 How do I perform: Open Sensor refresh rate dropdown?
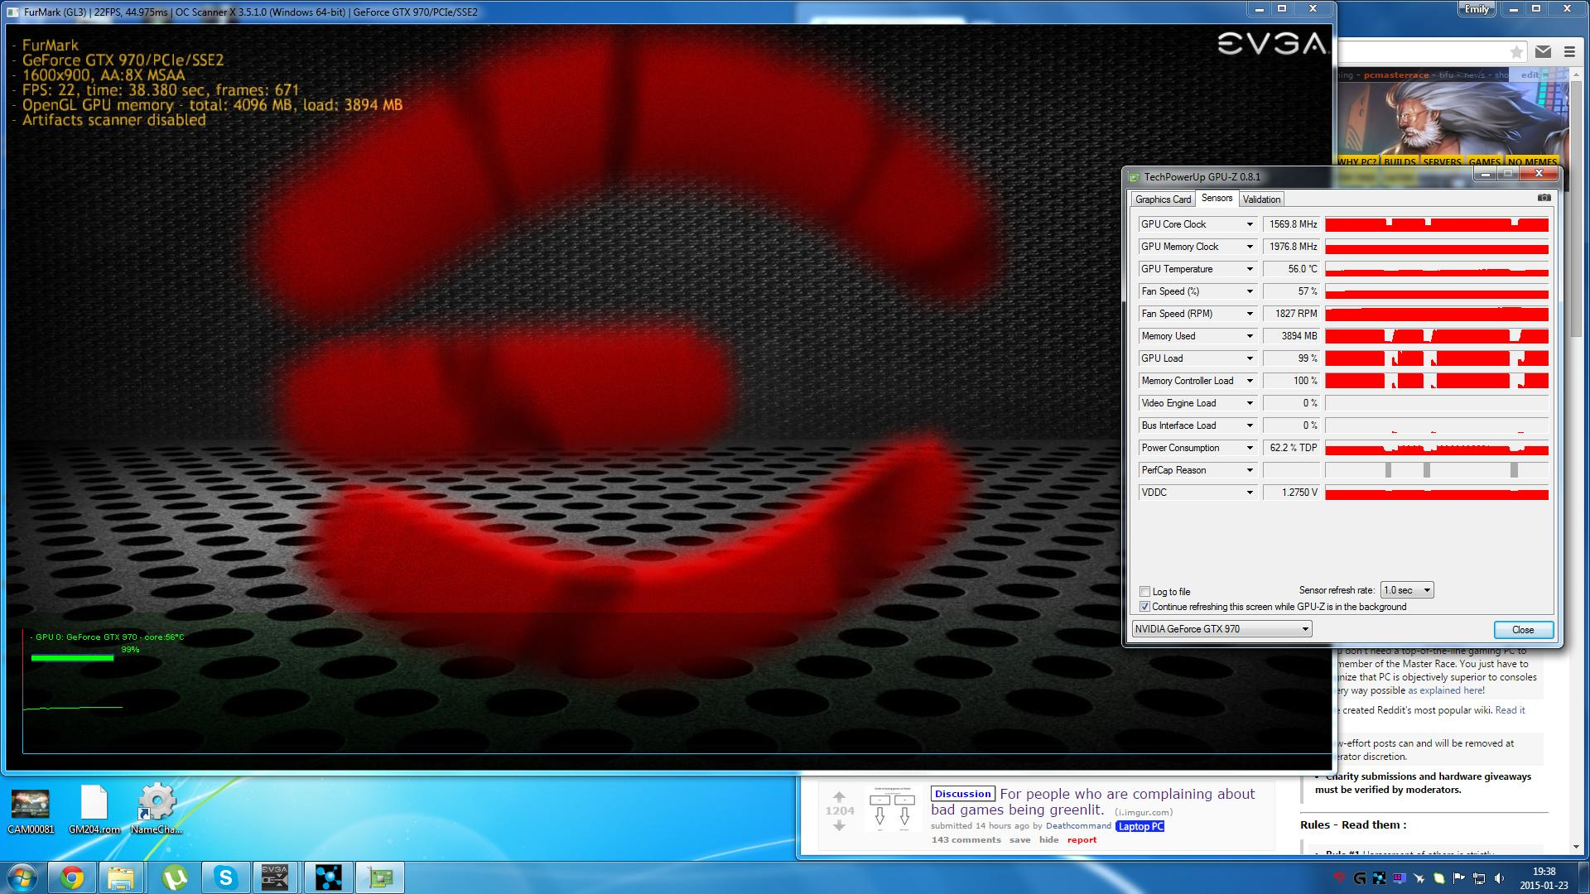[1406, 590]
